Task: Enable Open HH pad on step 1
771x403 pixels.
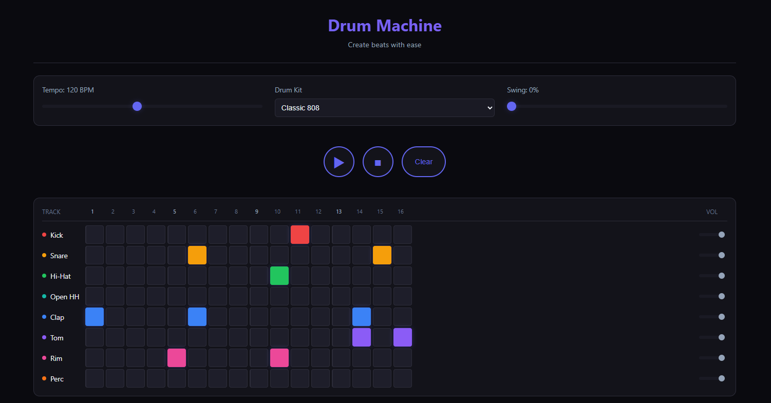Action: [x=95, y=296]
